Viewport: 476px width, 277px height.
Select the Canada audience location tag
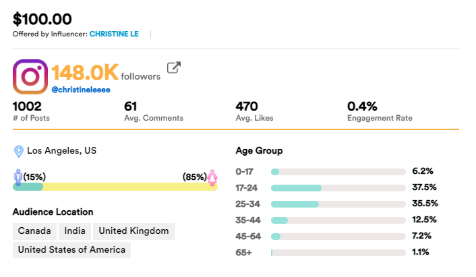coord(34,231)
